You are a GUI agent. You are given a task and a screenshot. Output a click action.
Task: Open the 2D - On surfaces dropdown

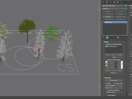tap(114, 86)
